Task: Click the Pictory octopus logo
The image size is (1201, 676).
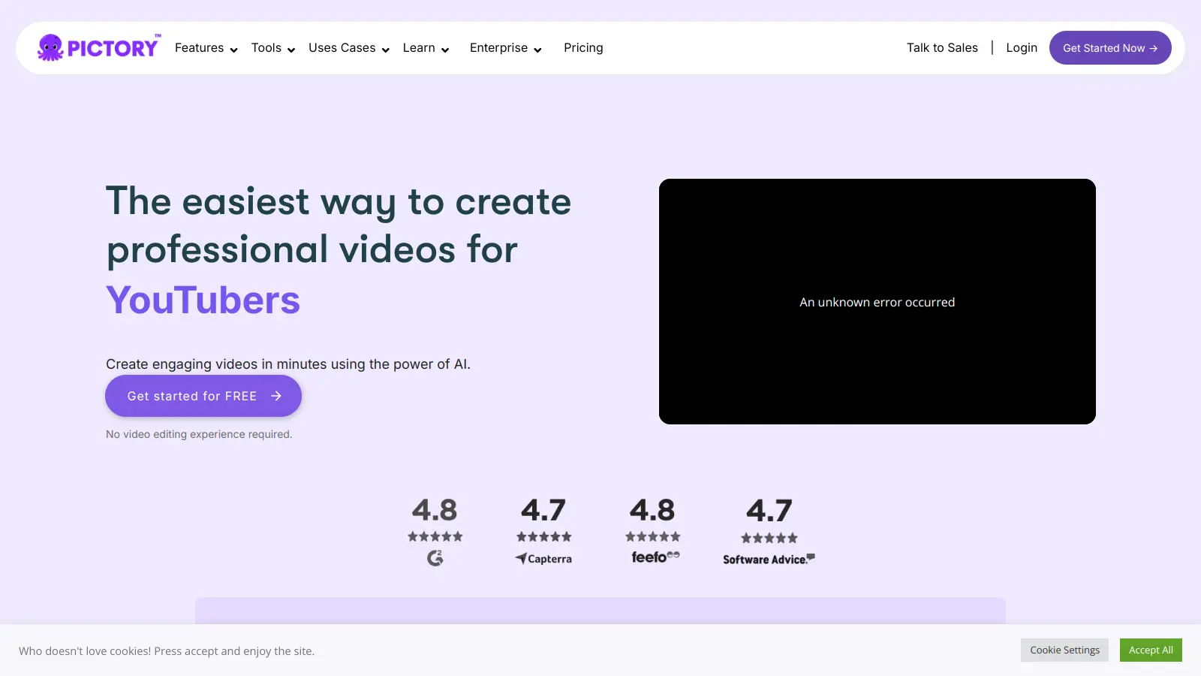Action: click(x=50, y=47)
